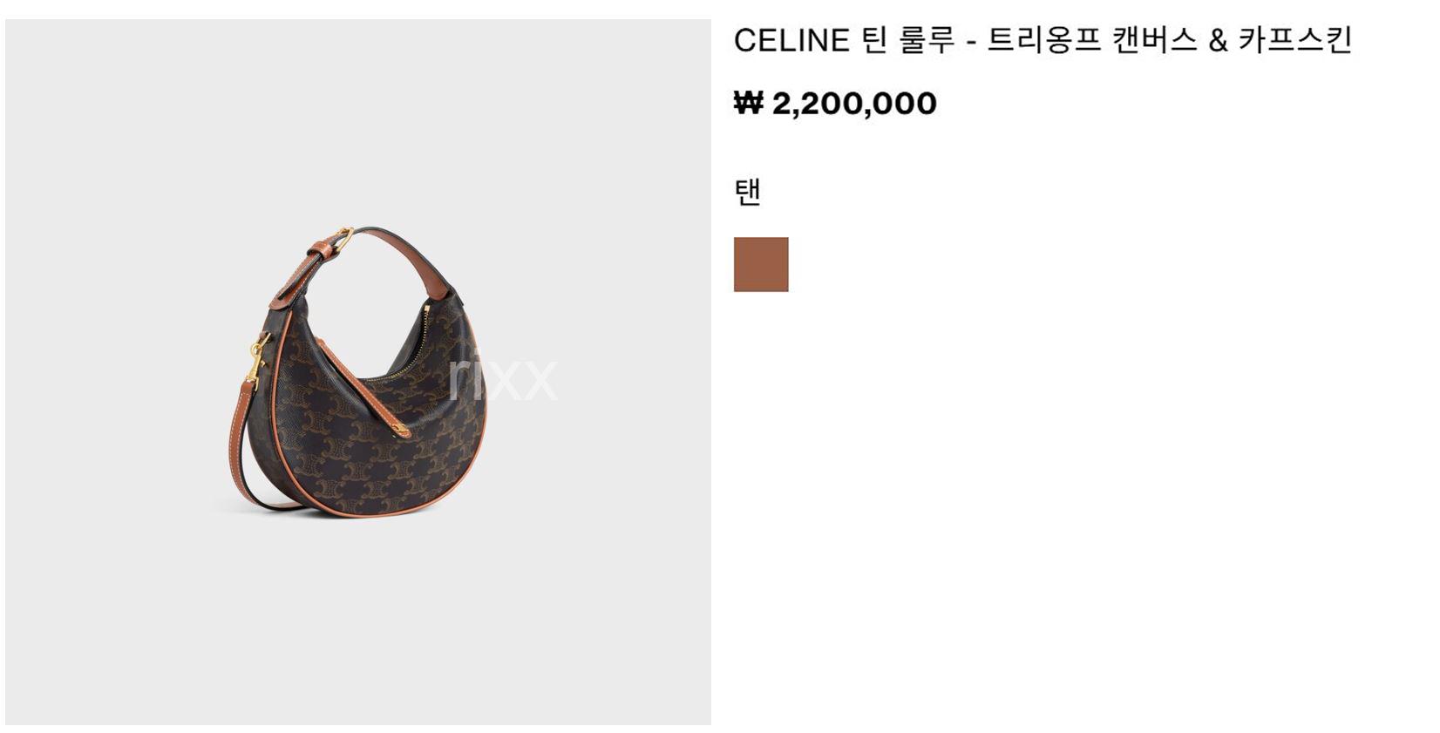Click the 트리옹프 캔버스 text in title
The width and height of the screenshot is (1440, 733).
click(x=1093, y=40)
